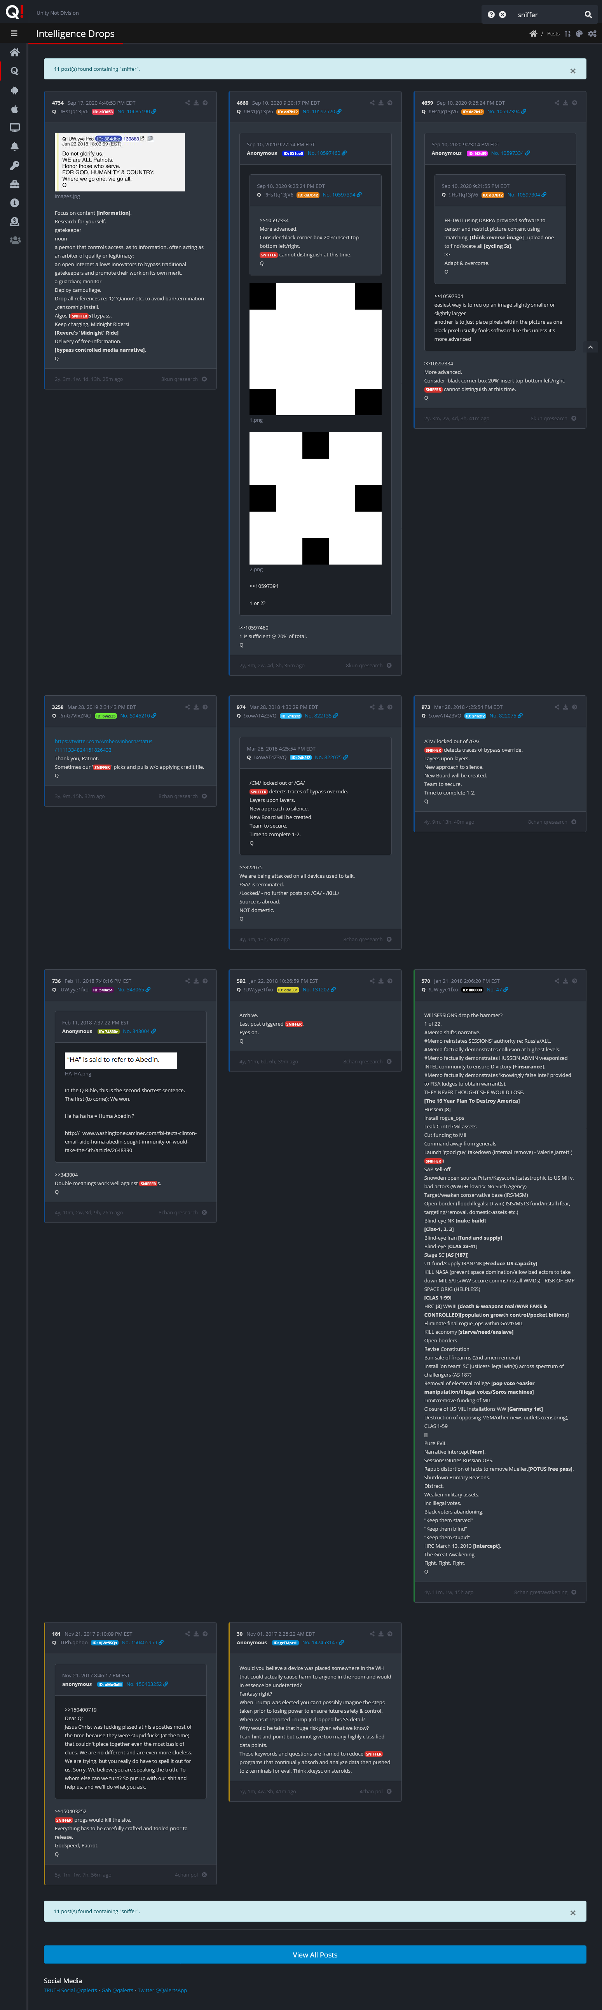Open post link No. 10597520
The width and height of the screenshot is (602, 2010).
322,112
